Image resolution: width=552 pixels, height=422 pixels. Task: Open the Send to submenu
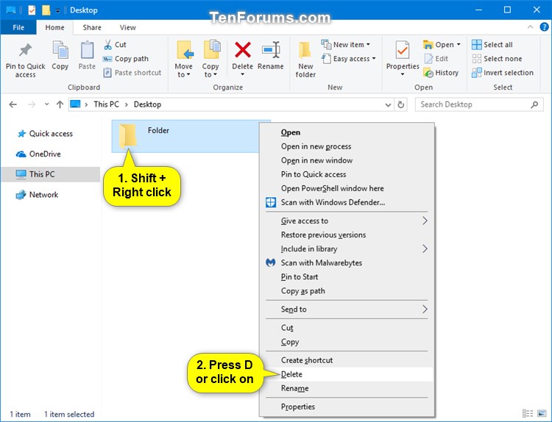point(347,309)
